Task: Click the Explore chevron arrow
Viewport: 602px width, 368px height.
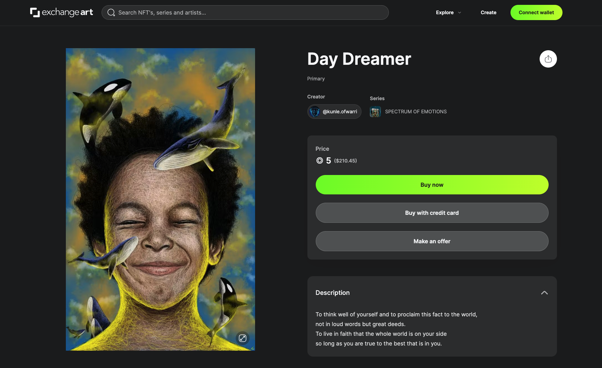Action: [x=460, y=12]
